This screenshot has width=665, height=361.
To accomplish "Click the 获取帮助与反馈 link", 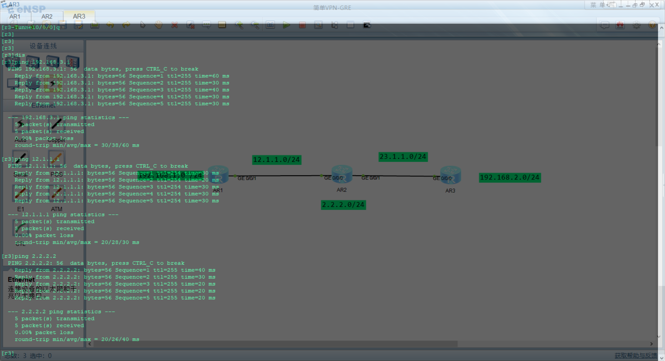I will coord(636,355).
